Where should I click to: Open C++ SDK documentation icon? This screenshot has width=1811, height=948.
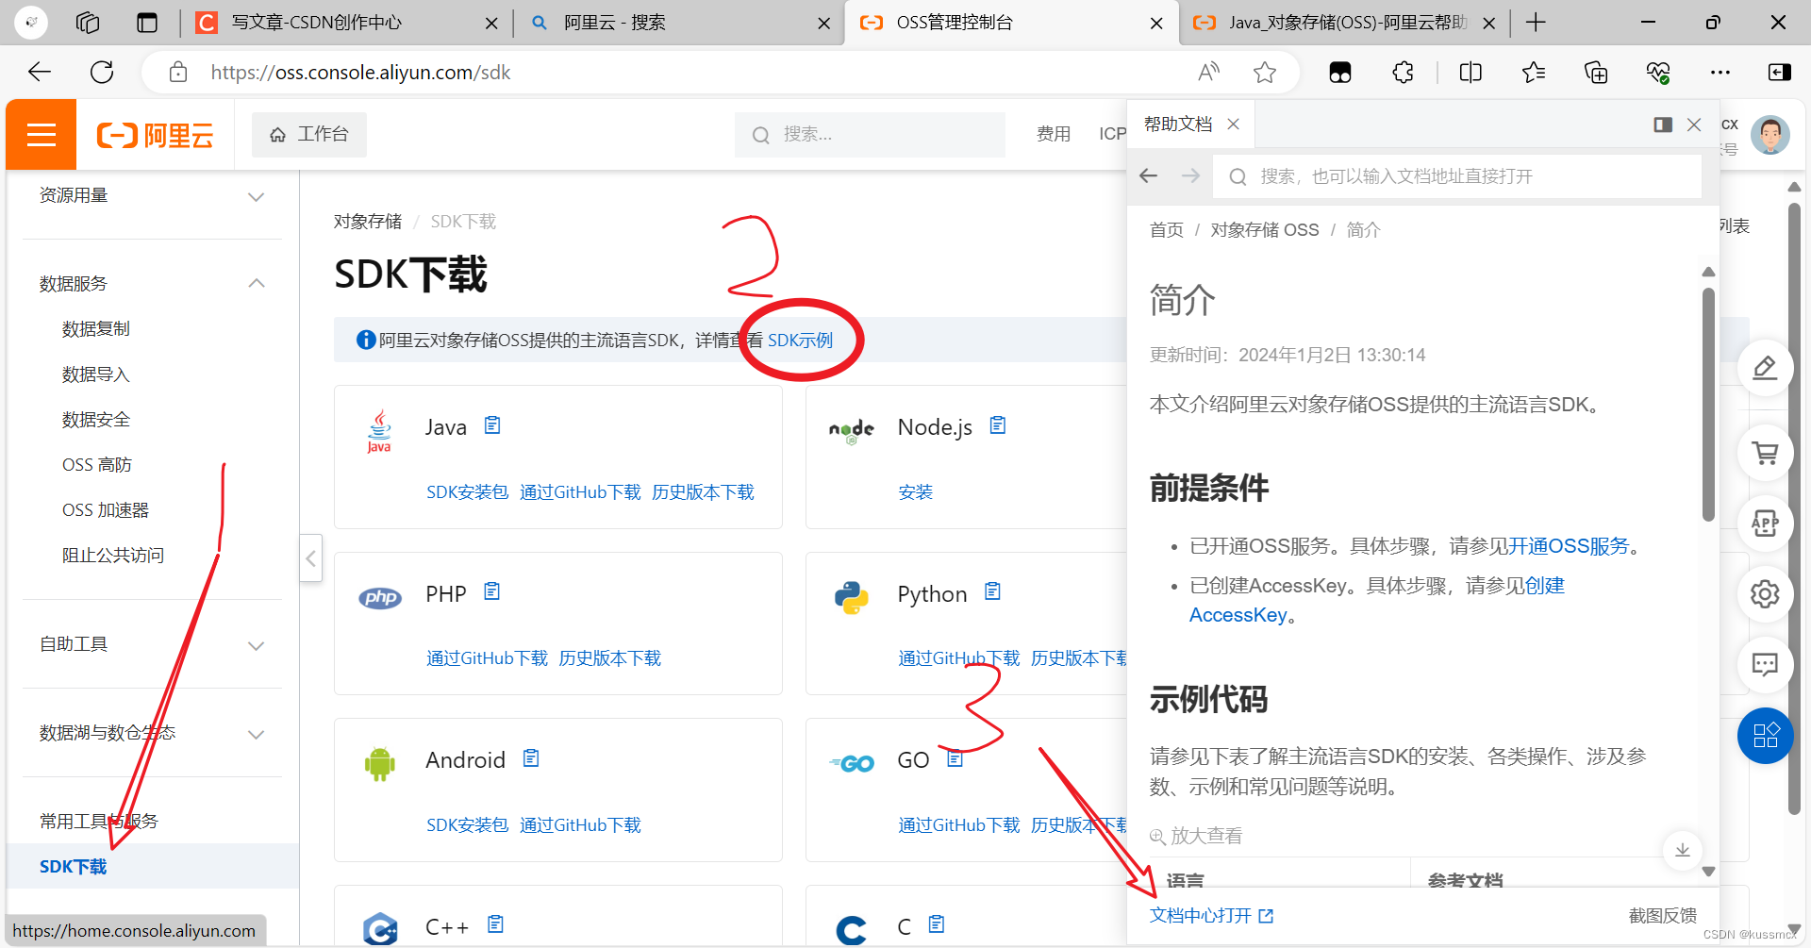pos(495,924)
